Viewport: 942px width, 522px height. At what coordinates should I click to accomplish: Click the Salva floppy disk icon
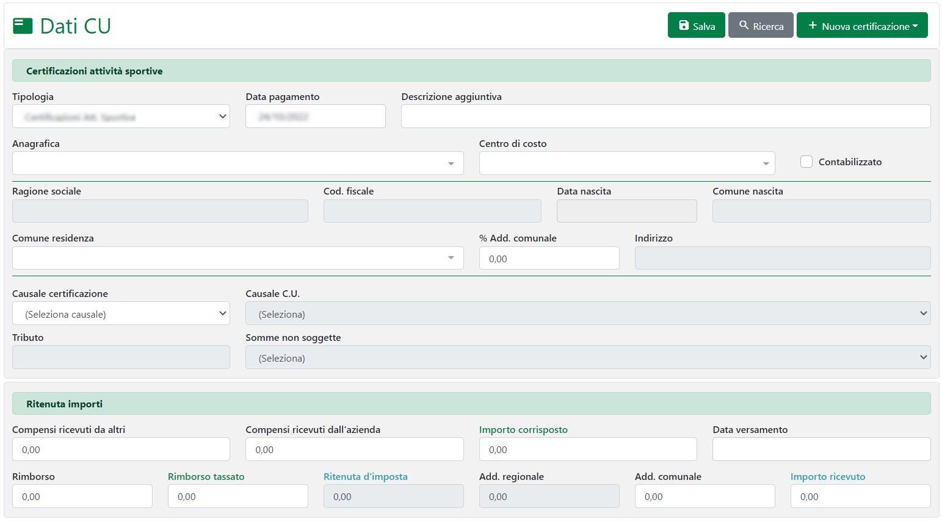(x=684, y=26)
